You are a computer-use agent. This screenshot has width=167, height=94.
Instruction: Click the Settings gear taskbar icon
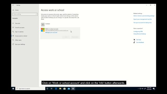click(x=73, y=89)
